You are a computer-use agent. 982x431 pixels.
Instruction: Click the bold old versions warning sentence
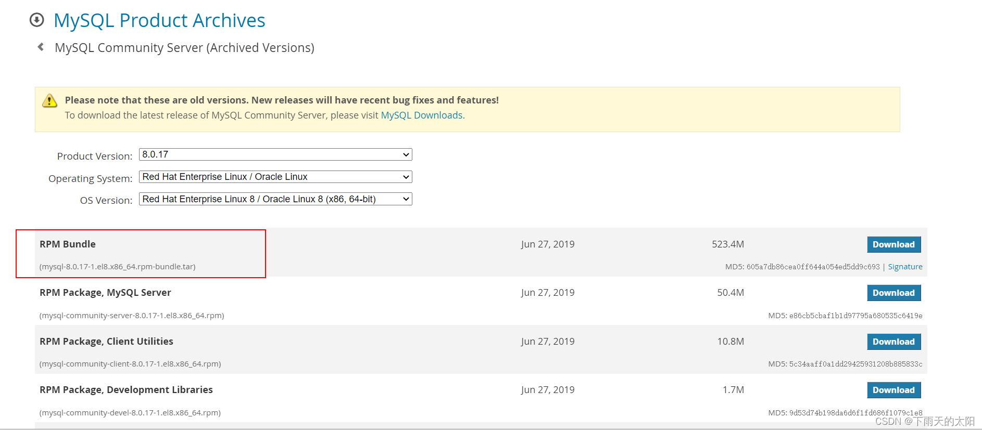[282, 100]
